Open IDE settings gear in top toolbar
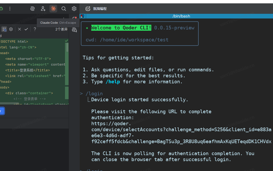The image size is (273, 171). 74,9
